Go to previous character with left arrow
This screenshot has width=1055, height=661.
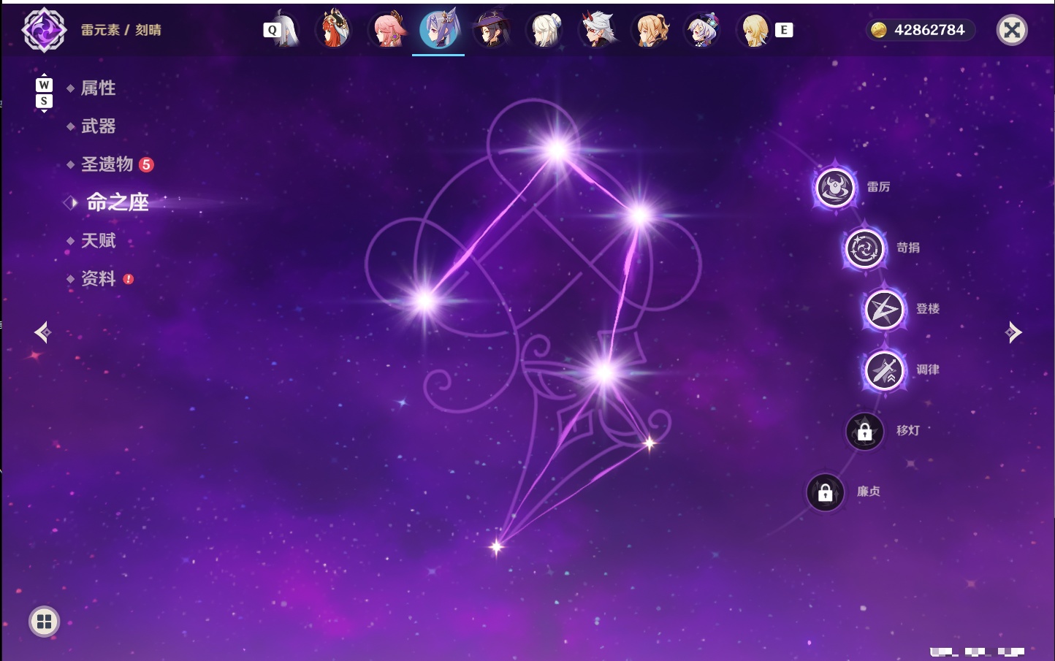click(42, 332)
